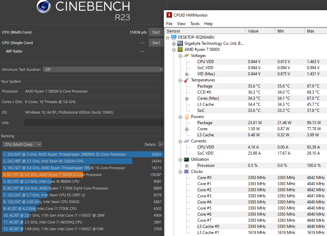Viewport: 327px width, 236px height.
Task: Expand the VID (Max) entry
Action: pyautogui.click(x=187, y=74)
